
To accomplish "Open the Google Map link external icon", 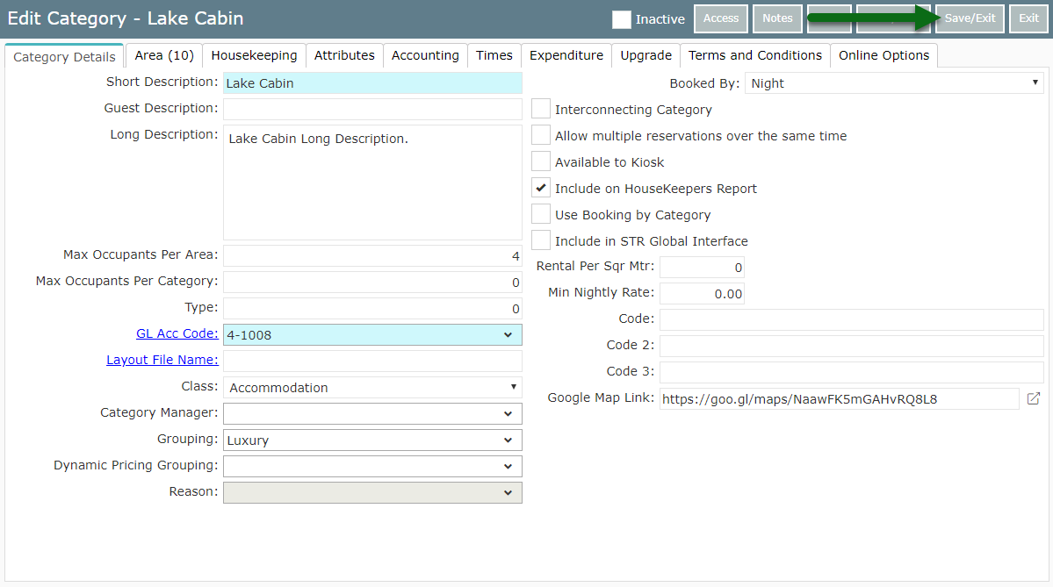I will pyautogui.click(x=1034, y=398).
